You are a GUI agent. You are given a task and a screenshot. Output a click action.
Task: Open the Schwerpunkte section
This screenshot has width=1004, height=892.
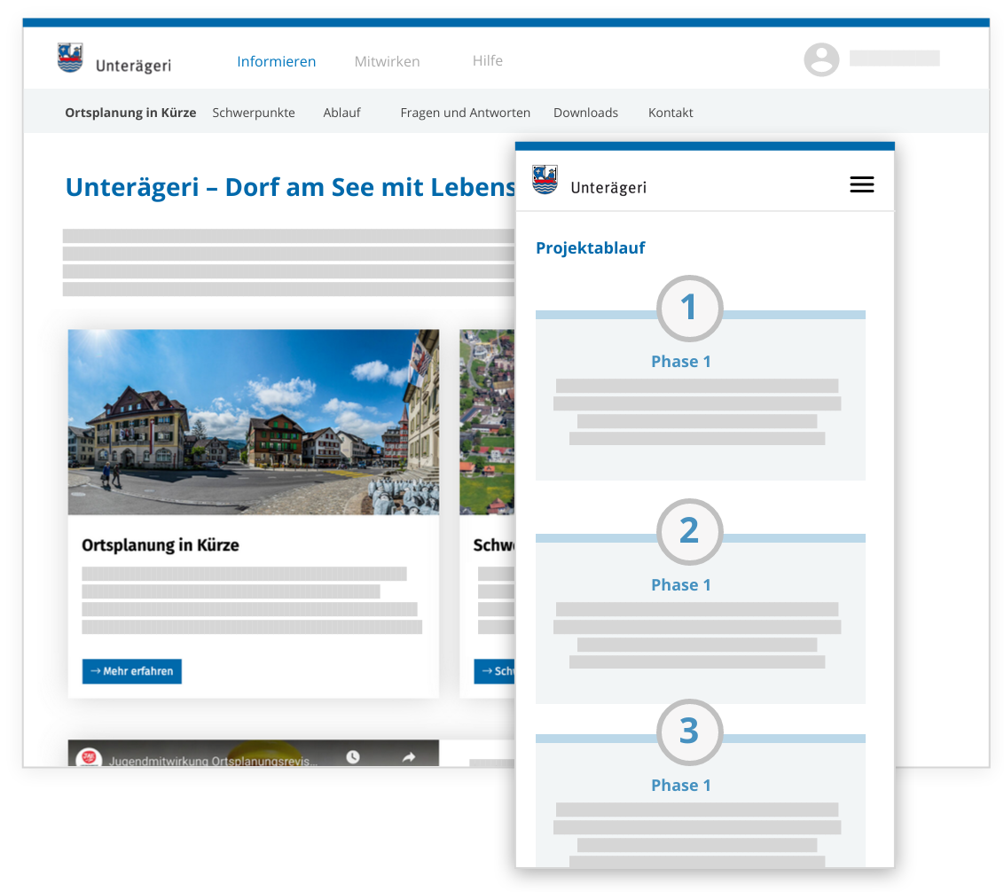(x=254, y=113)
